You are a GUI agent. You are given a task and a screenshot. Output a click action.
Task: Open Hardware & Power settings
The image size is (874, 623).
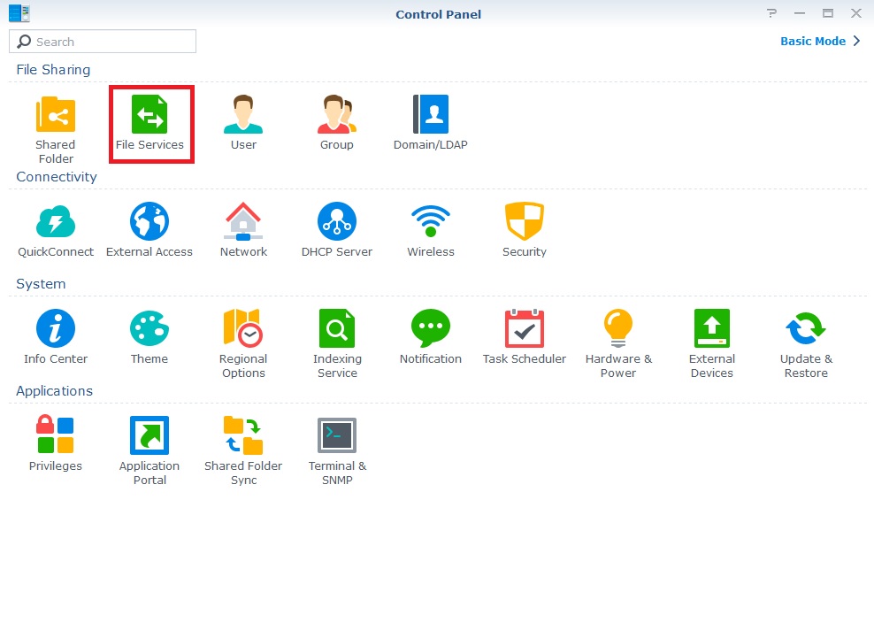point(618,329)
